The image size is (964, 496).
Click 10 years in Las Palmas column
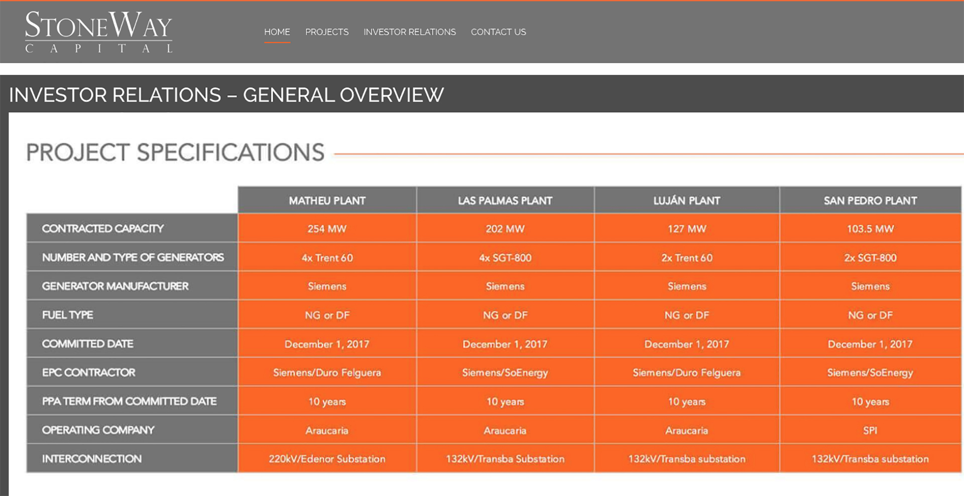(505, 401)
